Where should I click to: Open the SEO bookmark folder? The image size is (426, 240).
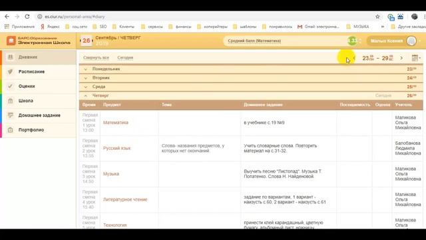(x=100, y=27)
